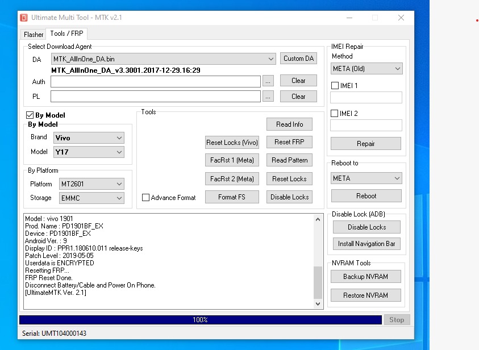
Task: Click the 100% progress bar
Action: (201, 320)
